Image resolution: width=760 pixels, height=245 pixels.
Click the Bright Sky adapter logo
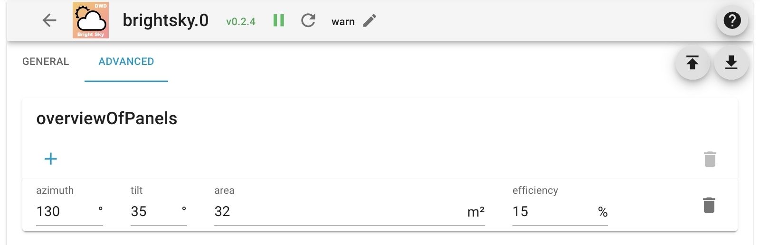click(91, 20)
